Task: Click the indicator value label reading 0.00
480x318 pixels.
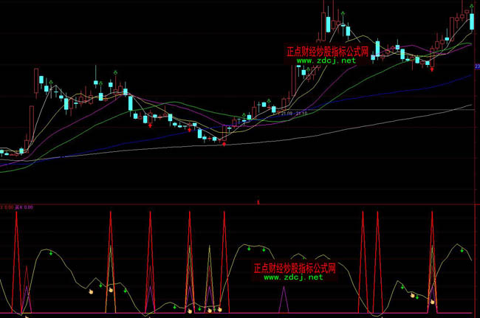Action: pyautogui.click(x=28, y=208)
